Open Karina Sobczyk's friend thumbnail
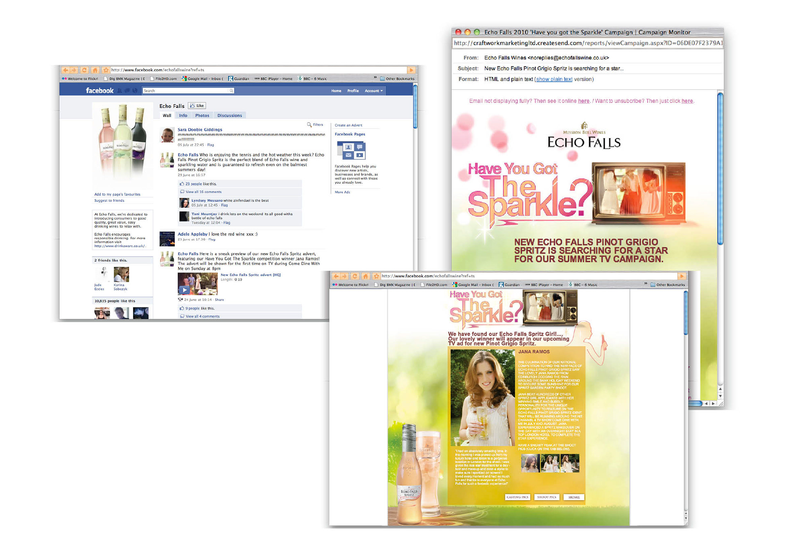The width and height of the screenshot is (786, 556). point(121,274)
